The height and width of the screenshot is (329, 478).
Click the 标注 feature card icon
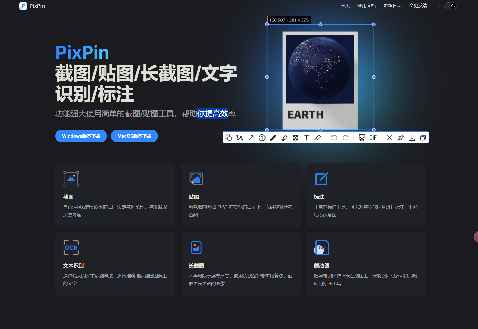322,179
